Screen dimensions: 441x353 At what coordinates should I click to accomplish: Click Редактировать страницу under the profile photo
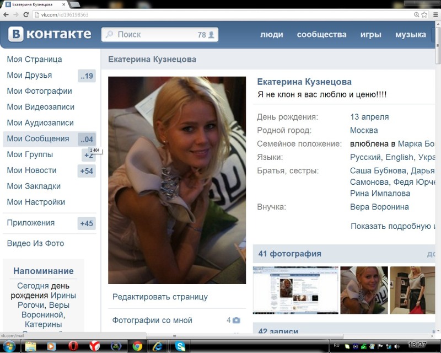[160, 297]
